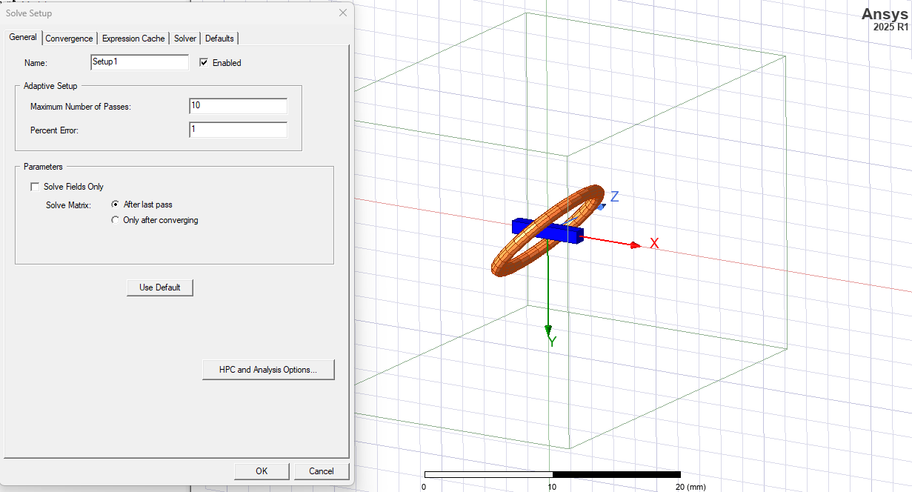
Task: View the Defaults tab
Action: coord(219,38)
